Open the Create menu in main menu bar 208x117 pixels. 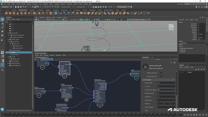click(x=13, y=4)
